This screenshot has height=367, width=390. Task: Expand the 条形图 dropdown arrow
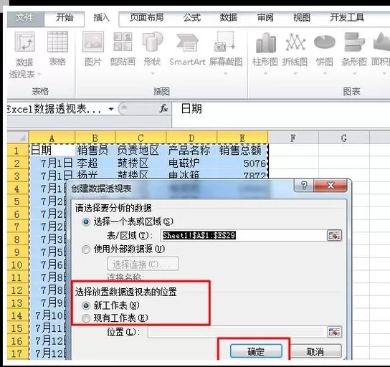[354, 73]
